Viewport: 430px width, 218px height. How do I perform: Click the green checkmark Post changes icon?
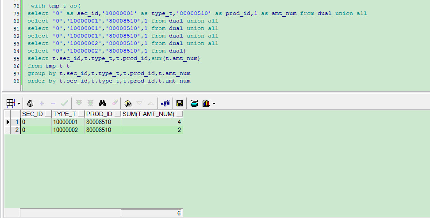tap(65, 103)
